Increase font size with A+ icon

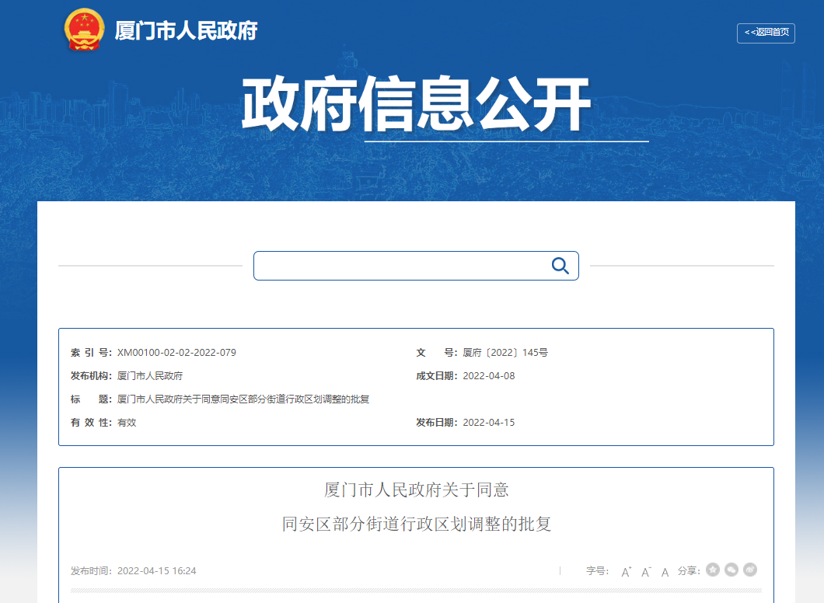(626, 571)
